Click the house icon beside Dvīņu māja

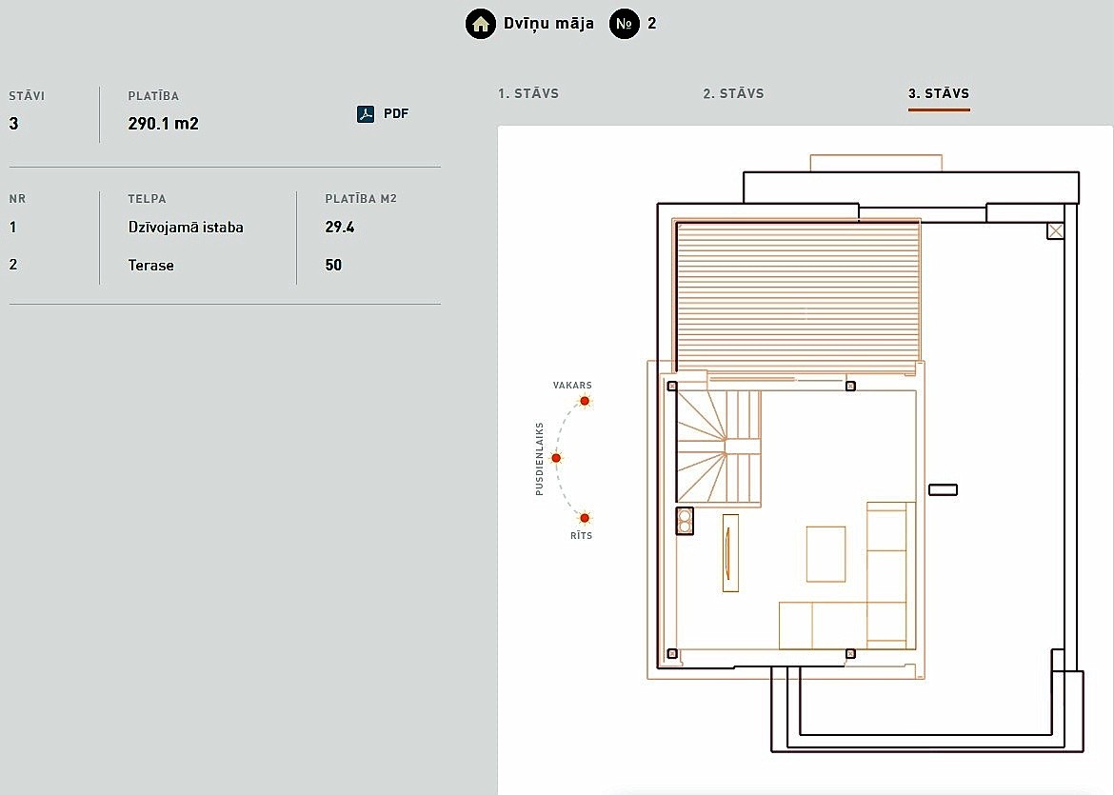coord(481,24)
